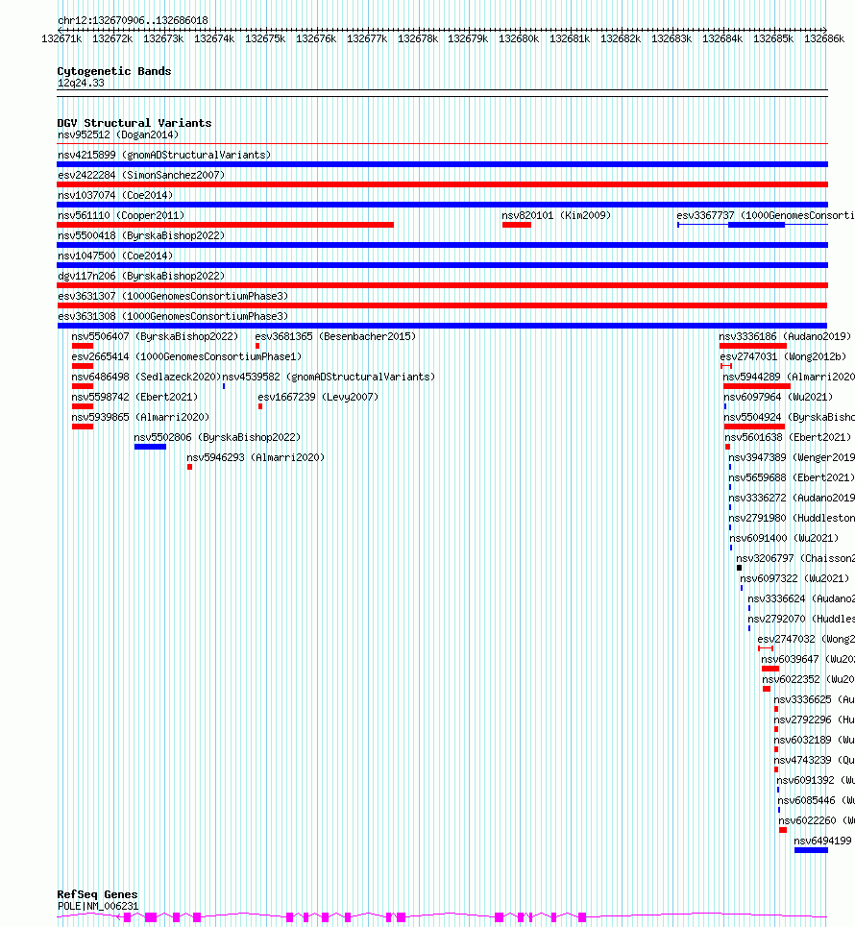Click the 12q24.33 cytogenetic band label
Screen dimensions: 855x927
(81, 83)
